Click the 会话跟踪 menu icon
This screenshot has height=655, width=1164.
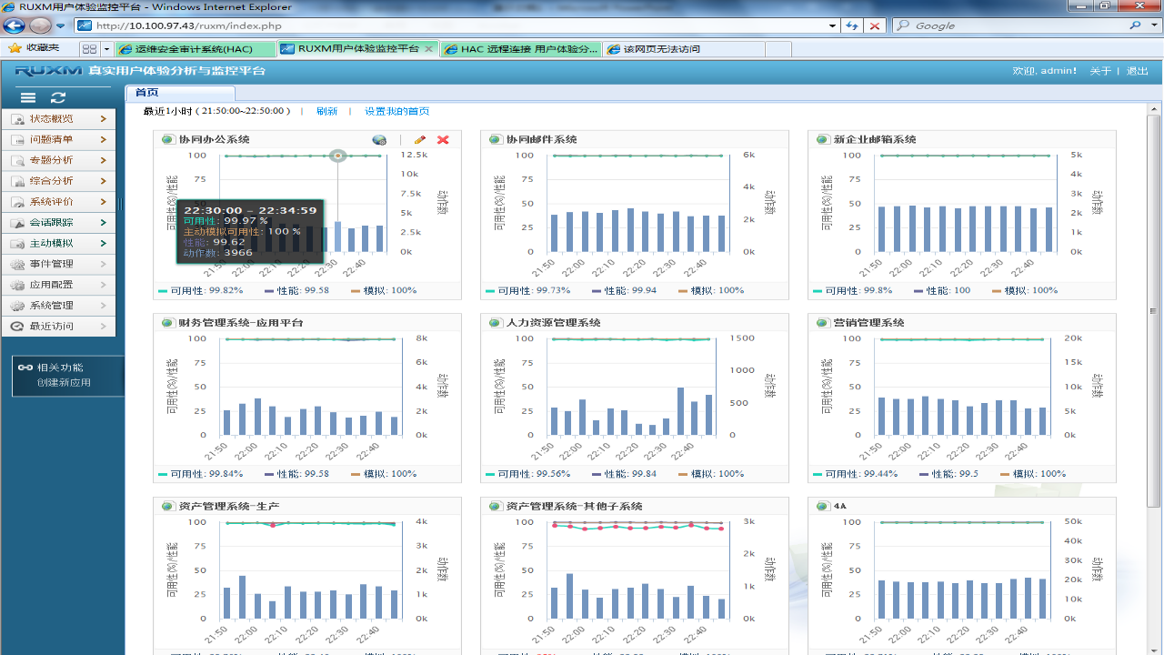coord(17,222)
